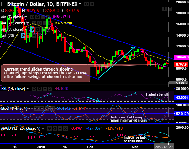Open settings gear for the Bitcoin / Dollar series
Image resolution: width=189 pixels, height=149 pixels.
[x=92, y=4]
